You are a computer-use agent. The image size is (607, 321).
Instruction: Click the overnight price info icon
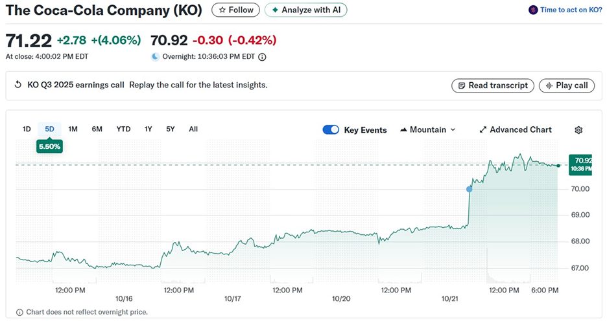tap(263, 57)
